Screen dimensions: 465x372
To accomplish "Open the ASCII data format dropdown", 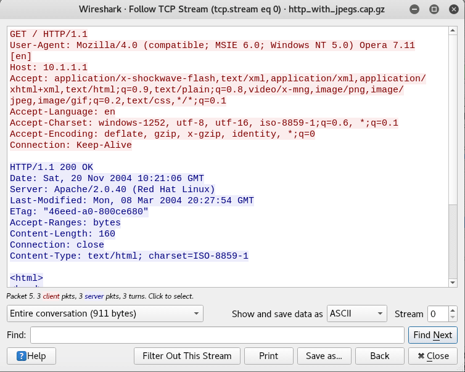I will (x=356, y=313).
